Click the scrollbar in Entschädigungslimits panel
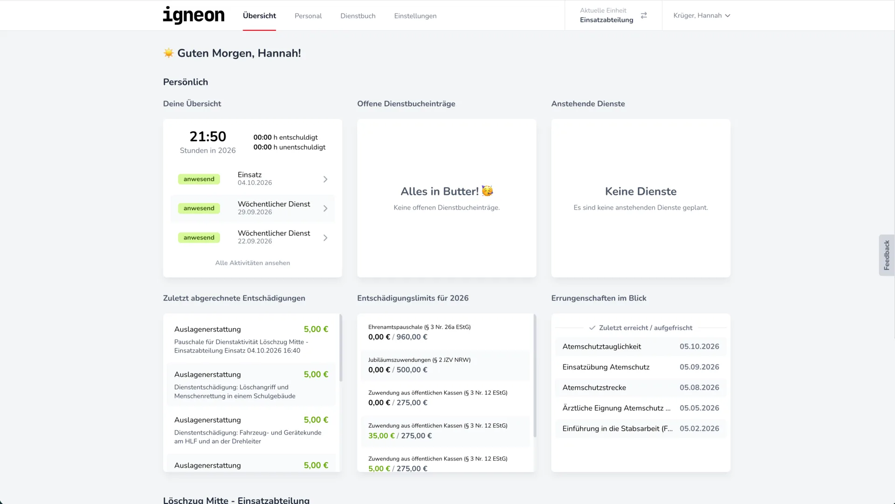Image resolution: width=895 pixels, height=504 pixels. tap(535, 376)
